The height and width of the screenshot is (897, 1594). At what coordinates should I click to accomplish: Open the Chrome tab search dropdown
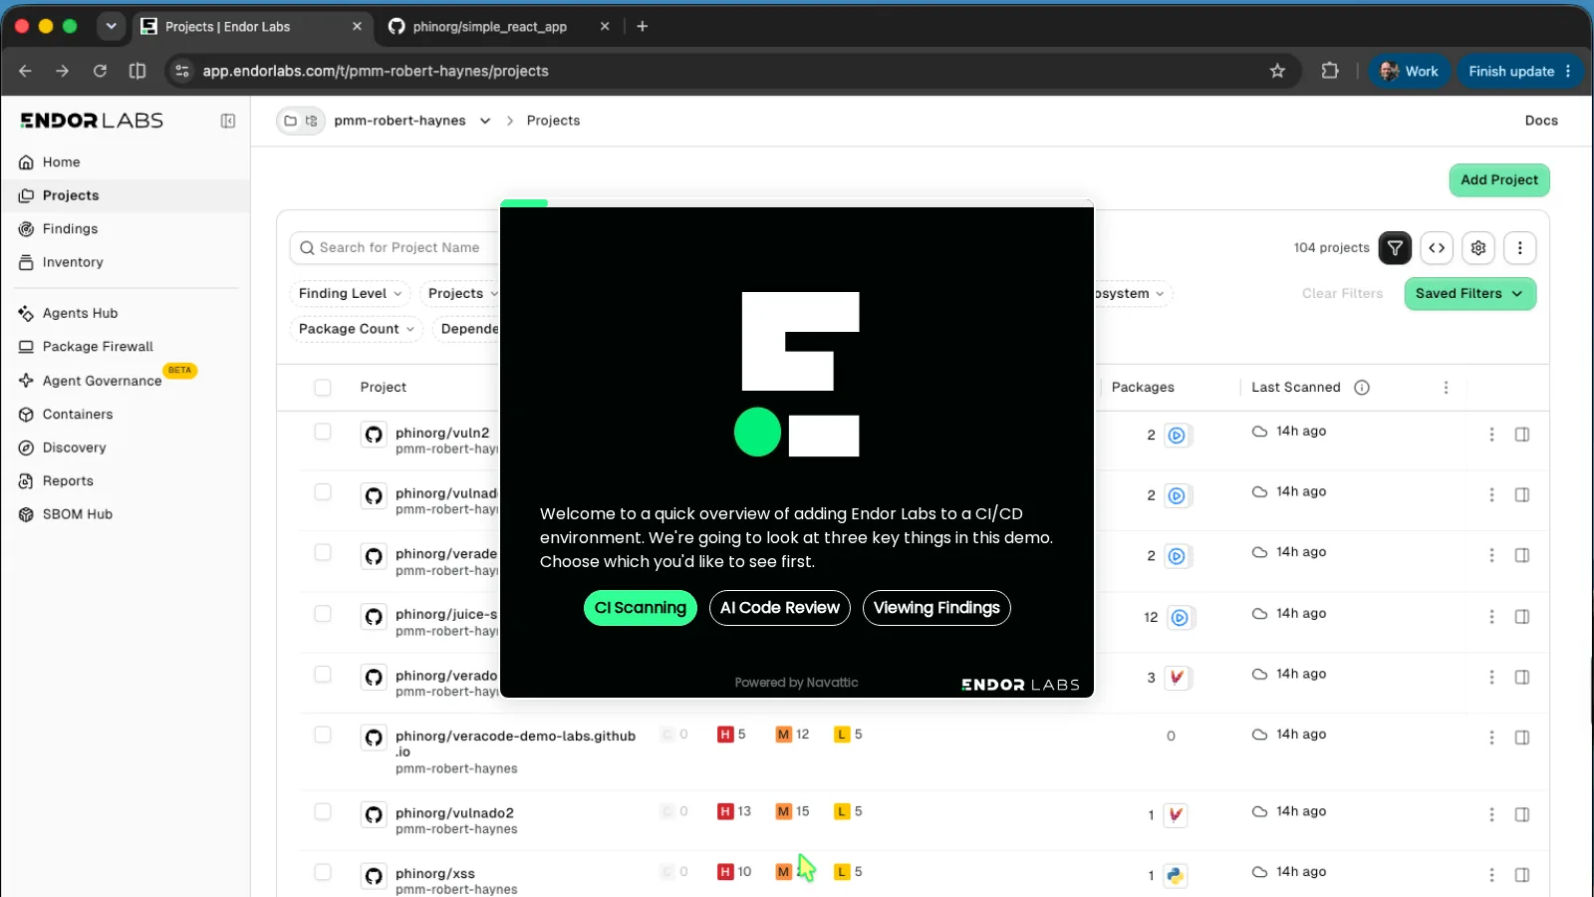coord(111,26)
